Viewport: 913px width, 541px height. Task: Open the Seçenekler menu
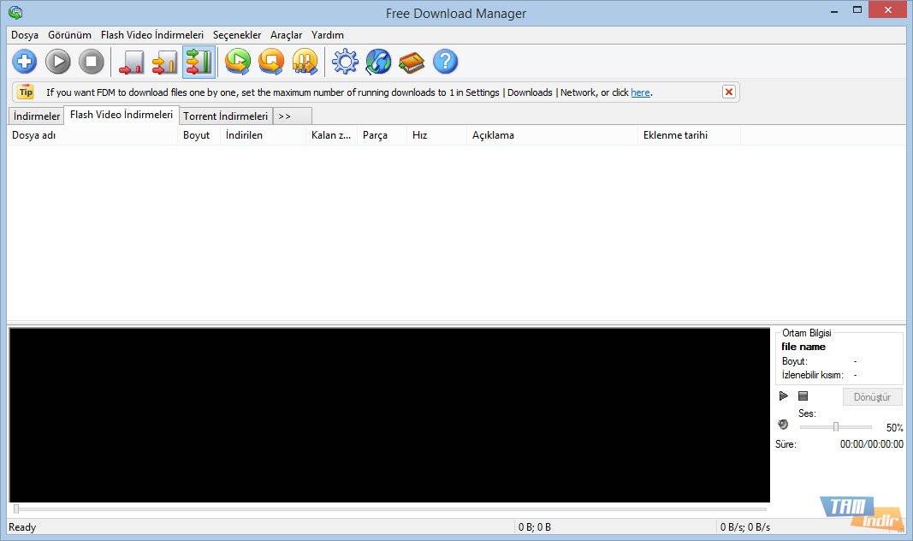point(237,35)
